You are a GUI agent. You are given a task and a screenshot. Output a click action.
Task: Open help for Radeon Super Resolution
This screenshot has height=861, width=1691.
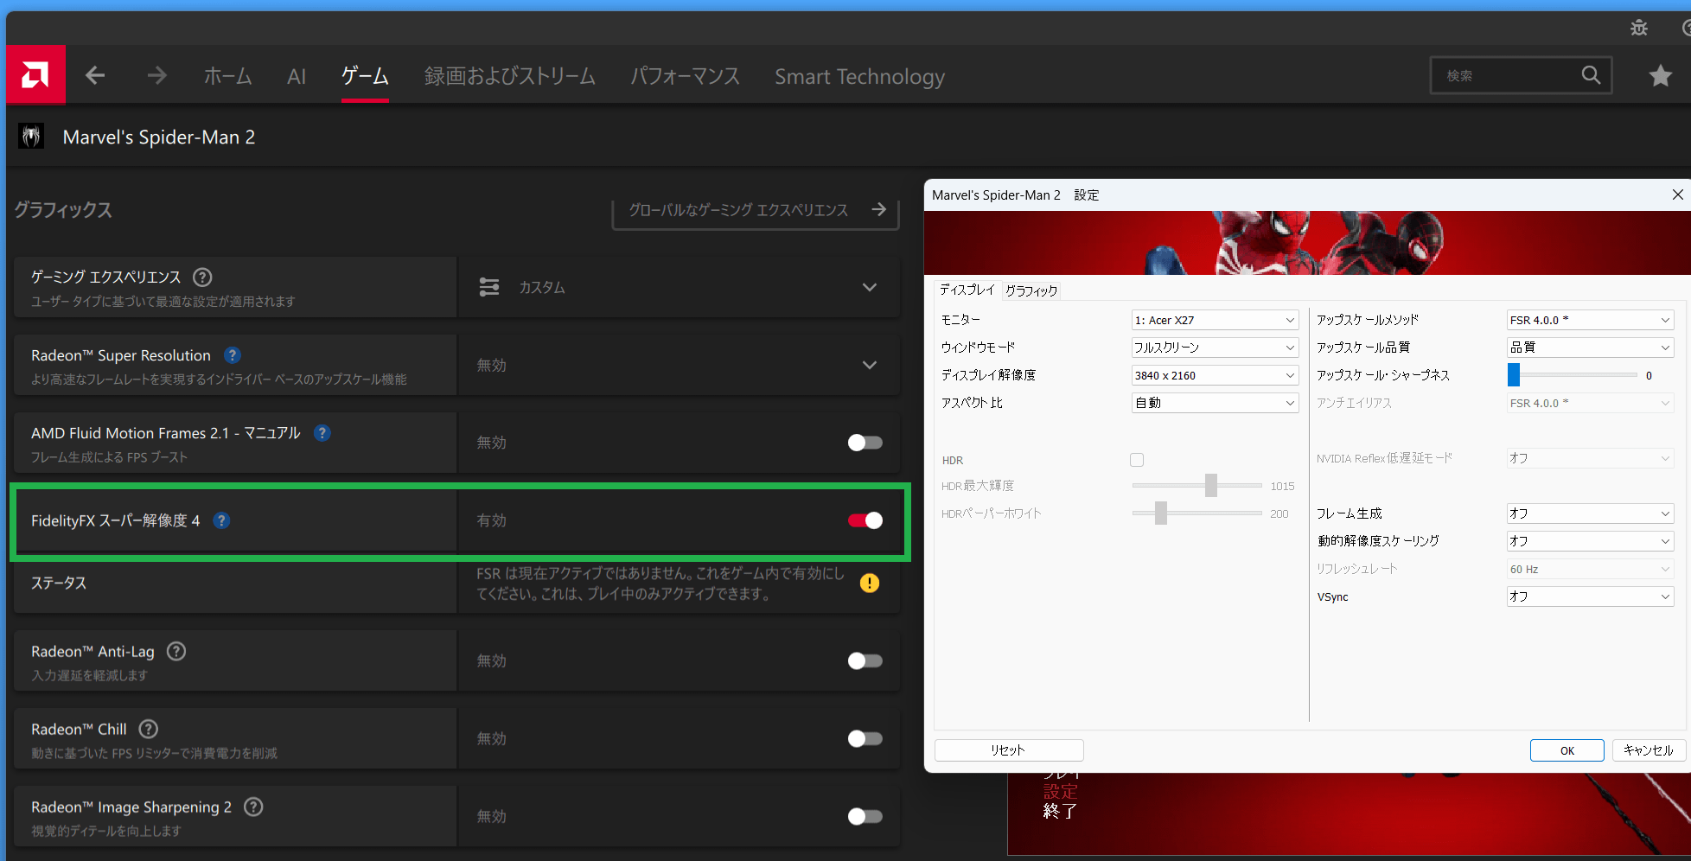(233, 355)
